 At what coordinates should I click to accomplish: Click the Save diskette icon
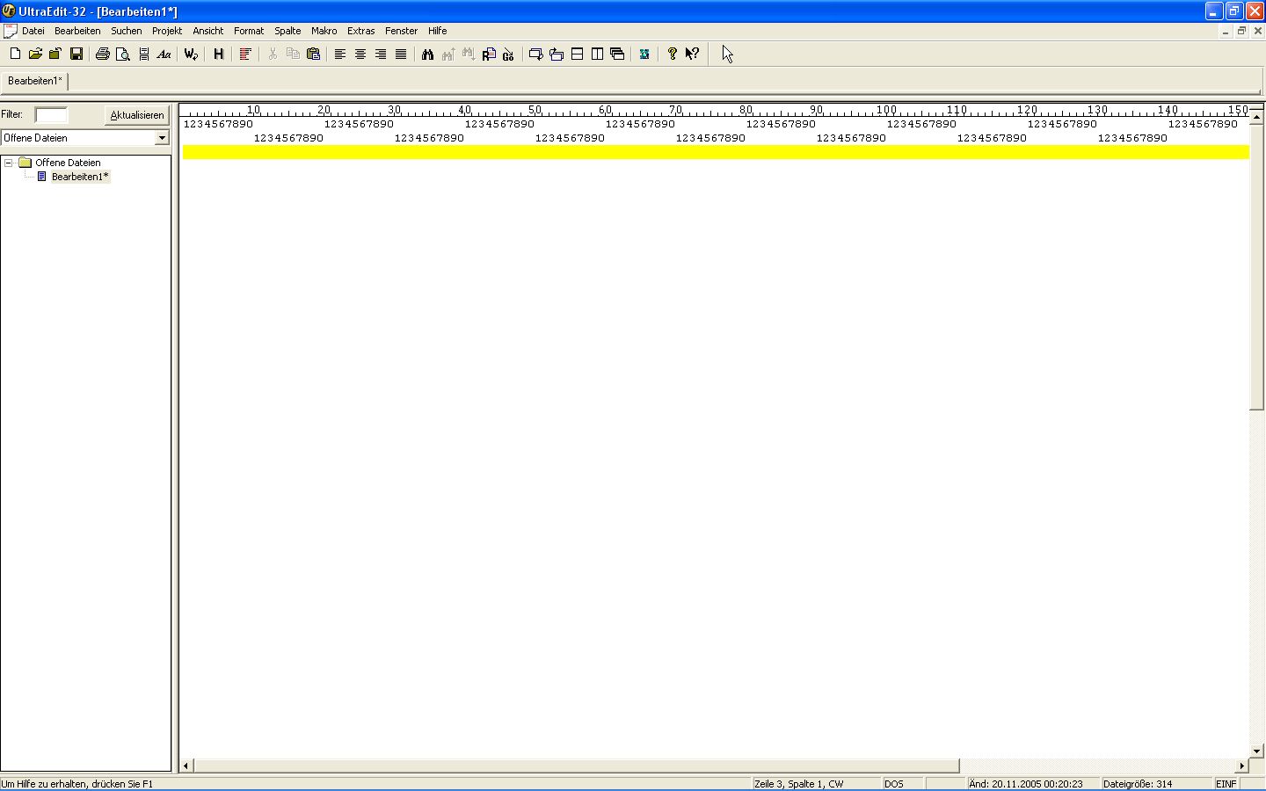click(x=76, y=54)
